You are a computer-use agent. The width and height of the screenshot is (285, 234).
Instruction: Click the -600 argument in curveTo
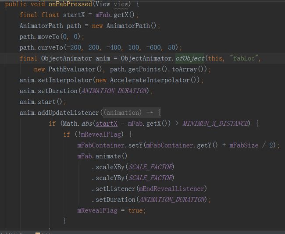point(153,47)
